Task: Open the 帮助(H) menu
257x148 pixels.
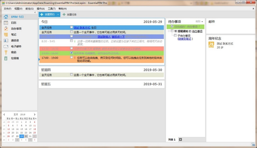Action: pyautogui.click(x=62, y=9)
